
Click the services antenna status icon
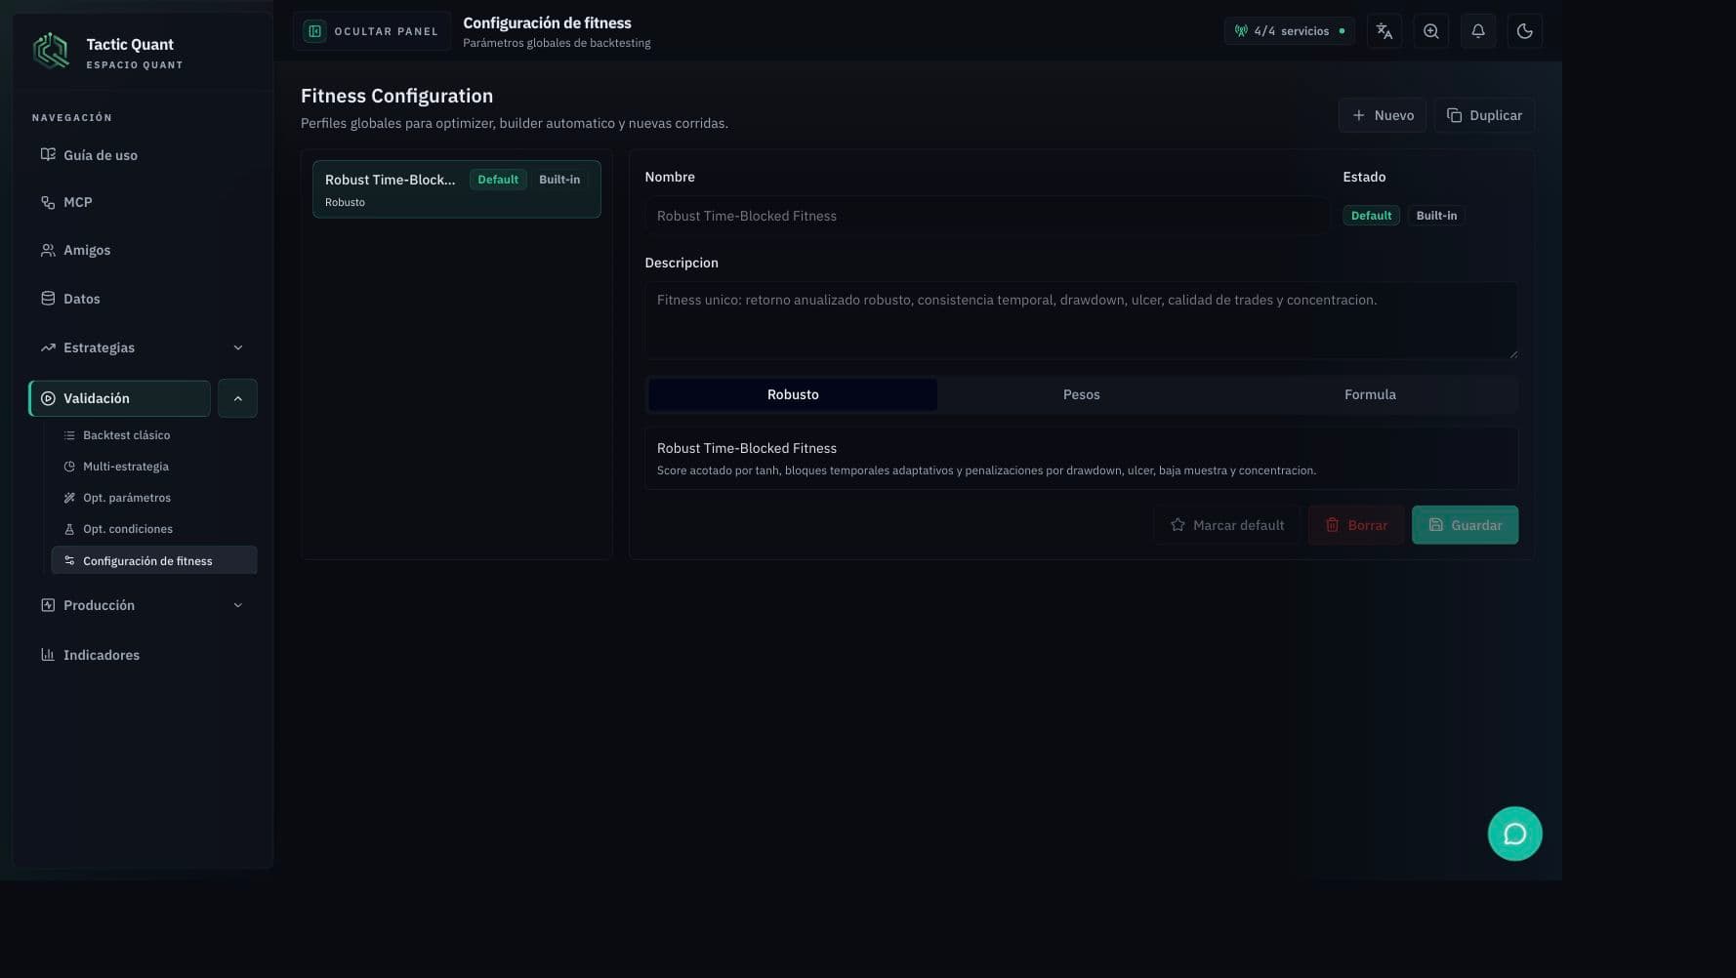pos(1241,31)
